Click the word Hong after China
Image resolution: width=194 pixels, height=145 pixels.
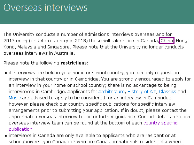tap(181, 41)
